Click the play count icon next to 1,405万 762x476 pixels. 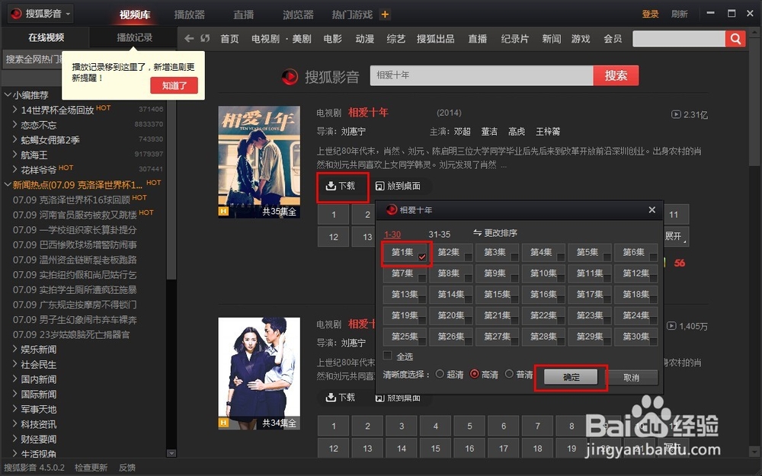coord(671,326)
